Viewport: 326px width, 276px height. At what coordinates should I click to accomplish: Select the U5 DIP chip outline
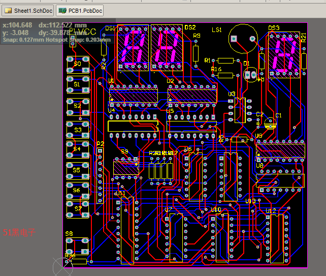192,127
